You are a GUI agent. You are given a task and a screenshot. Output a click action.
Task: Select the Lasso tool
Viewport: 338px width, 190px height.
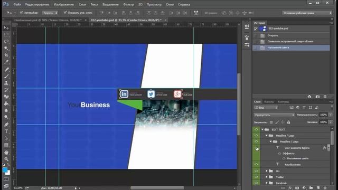[x=6, y=41]
